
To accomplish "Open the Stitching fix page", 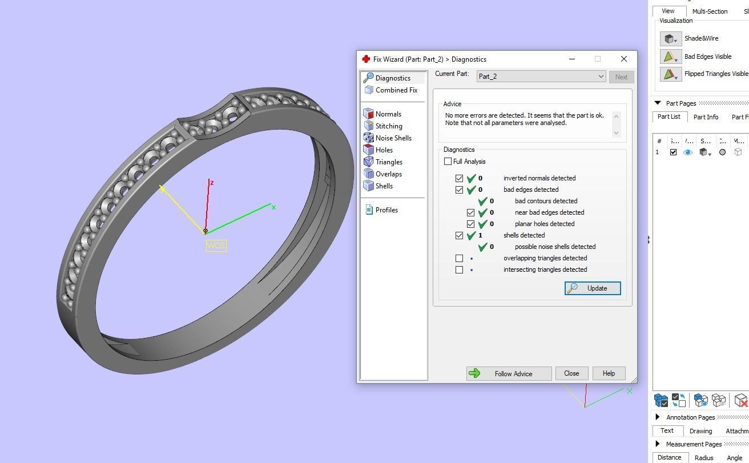I will coord(388,126).
